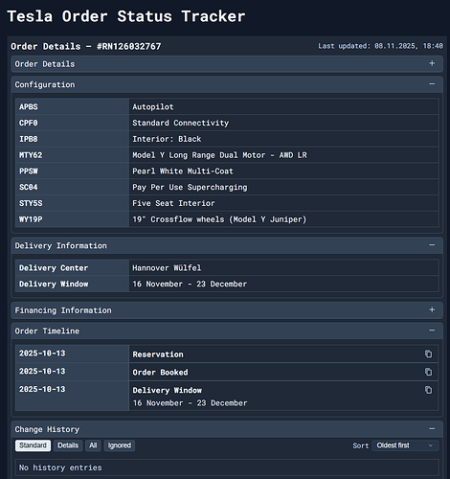Click the PPSW option code cell
Viewport: 450px width, 479px height.
click(x=72, y=171)
